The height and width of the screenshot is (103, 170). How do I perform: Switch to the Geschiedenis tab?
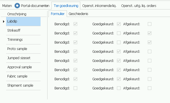click(x=78, y=14)
